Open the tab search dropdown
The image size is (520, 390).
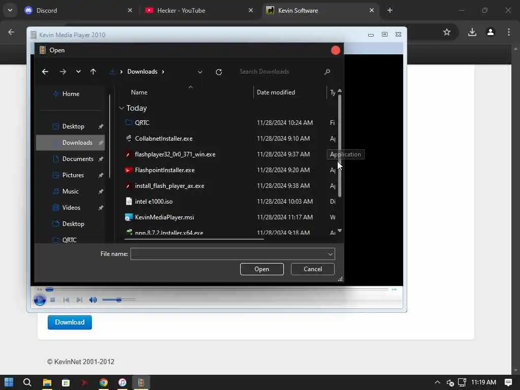click(10, 10)
